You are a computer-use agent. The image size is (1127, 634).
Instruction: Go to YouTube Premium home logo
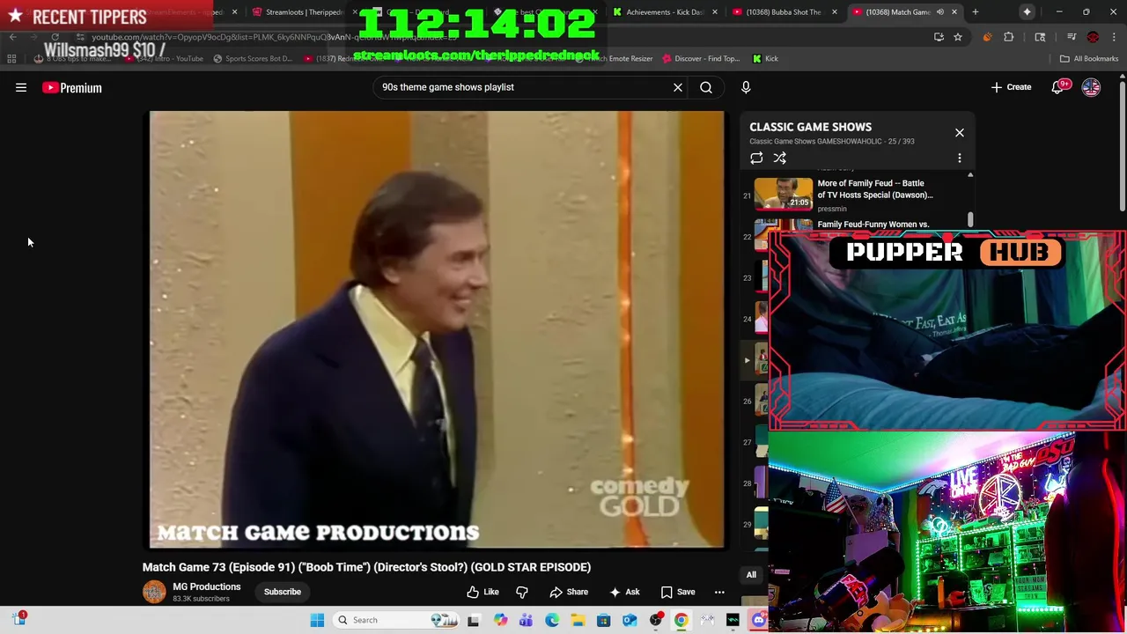click(72, 87)
